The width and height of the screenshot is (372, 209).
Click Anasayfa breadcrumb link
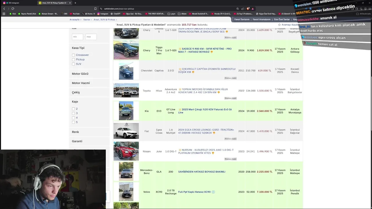coord(74,19)
